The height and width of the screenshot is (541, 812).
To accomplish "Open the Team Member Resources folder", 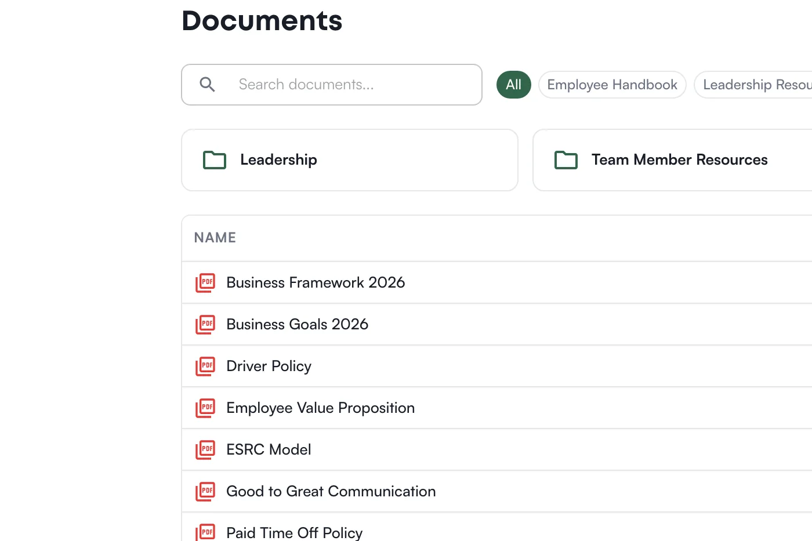I will click(673, 160).
